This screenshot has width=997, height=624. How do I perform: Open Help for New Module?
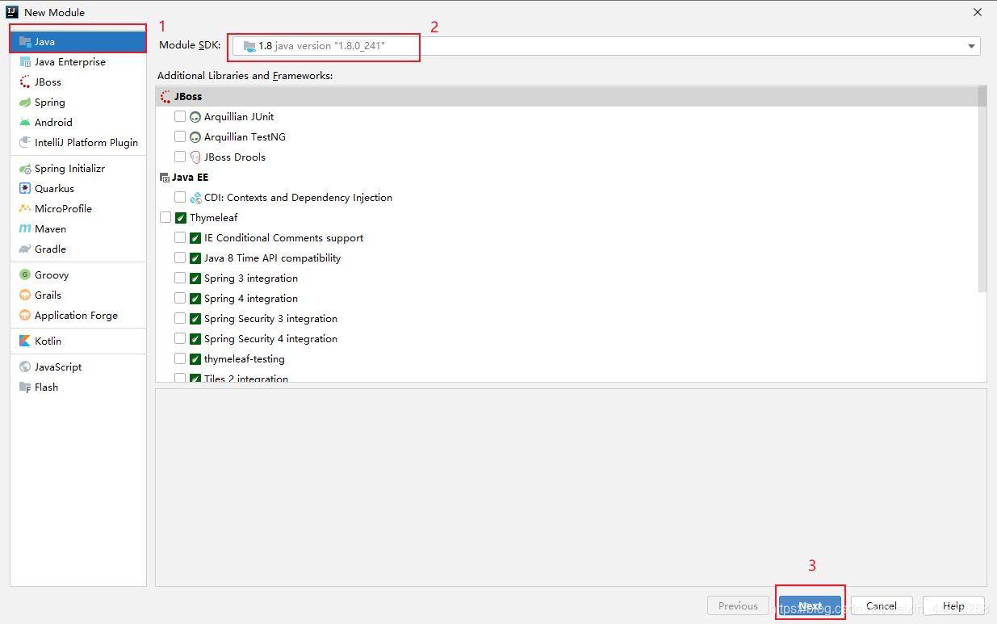[x=954, y=605]
